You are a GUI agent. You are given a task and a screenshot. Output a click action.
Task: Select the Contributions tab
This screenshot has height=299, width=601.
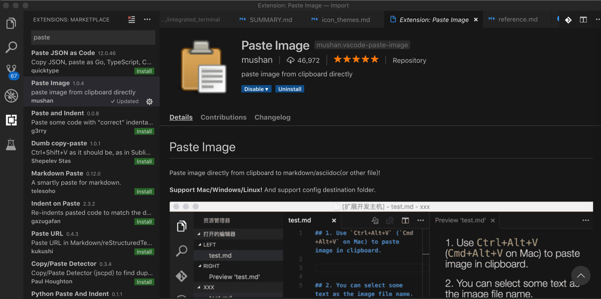tap(223, 117)
